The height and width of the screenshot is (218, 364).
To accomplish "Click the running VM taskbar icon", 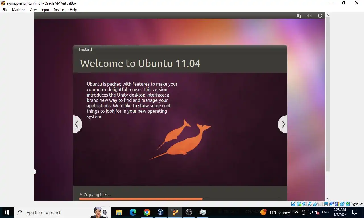I will point(175,212).
